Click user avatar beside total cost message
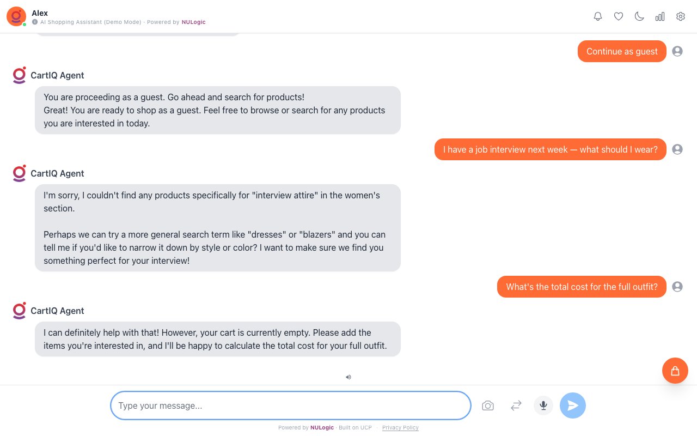Screen dimensions: 697x436 point(677,287)
